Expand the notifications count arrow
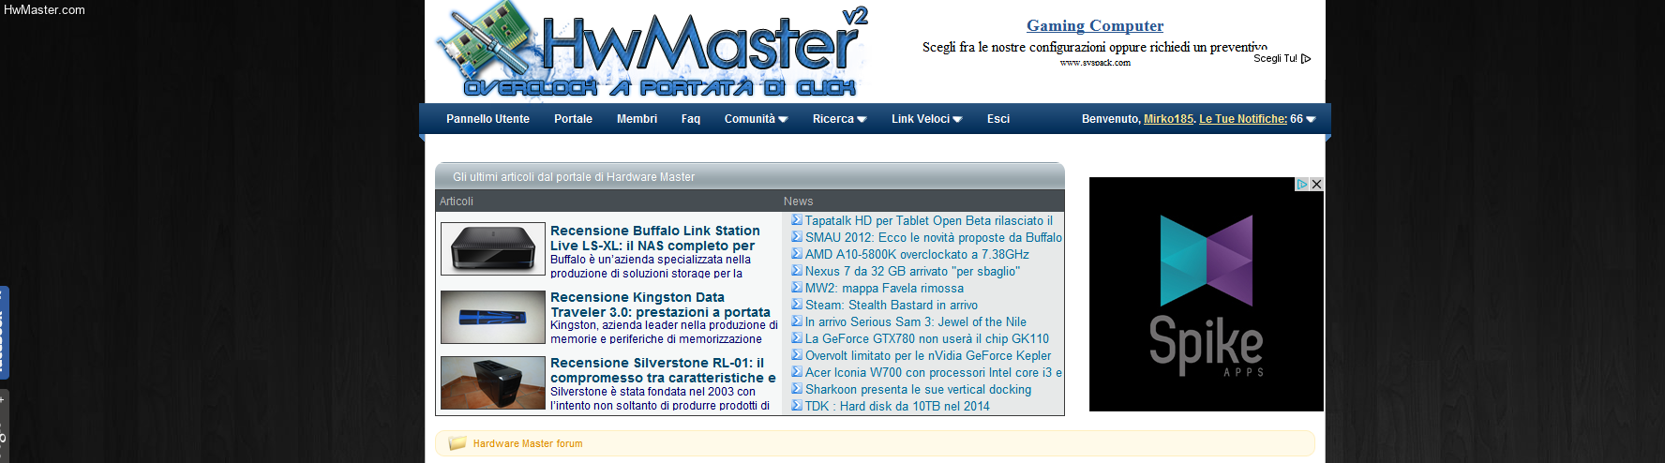The image size is (1665, 463). 1311,119
